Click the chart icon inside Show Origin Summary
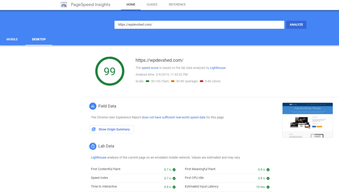 point(93,129)
